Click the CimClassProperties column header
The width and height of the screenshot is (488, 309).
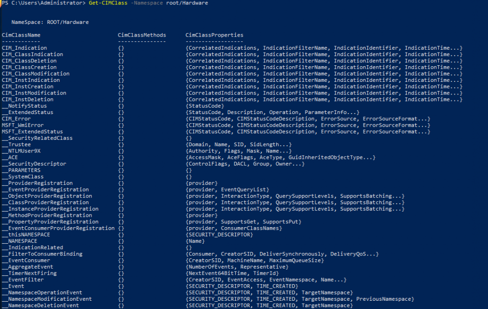(x=214, y=35)
